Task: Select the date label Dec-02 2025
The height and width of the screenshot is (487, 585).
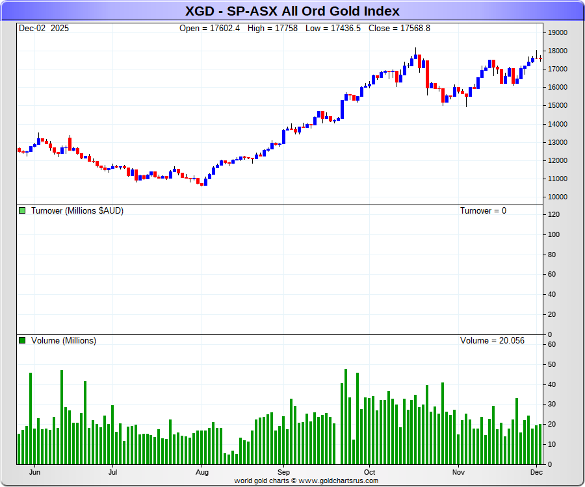Action: [44, 29]
